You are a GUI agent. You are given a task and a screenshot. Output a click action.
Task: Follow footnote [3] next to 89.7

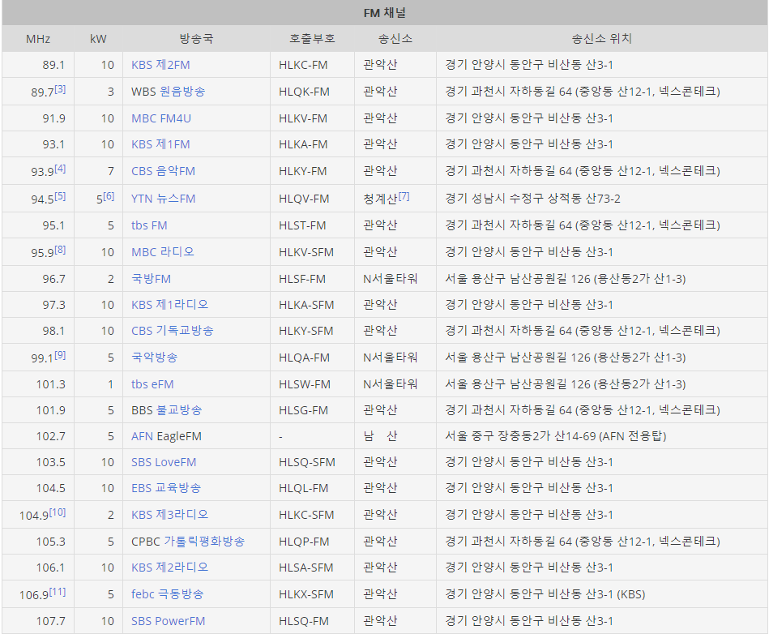(x=60, y=89)
